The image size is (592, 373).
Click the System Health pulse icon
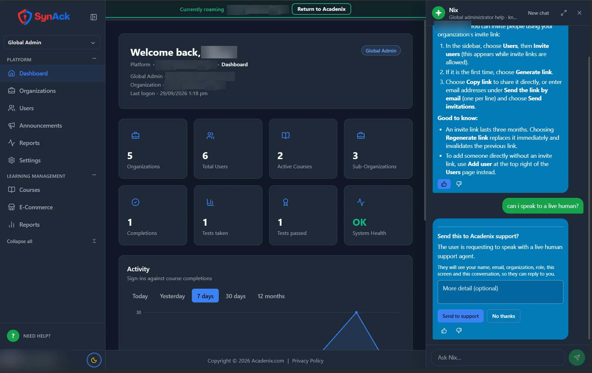[361, 202]
